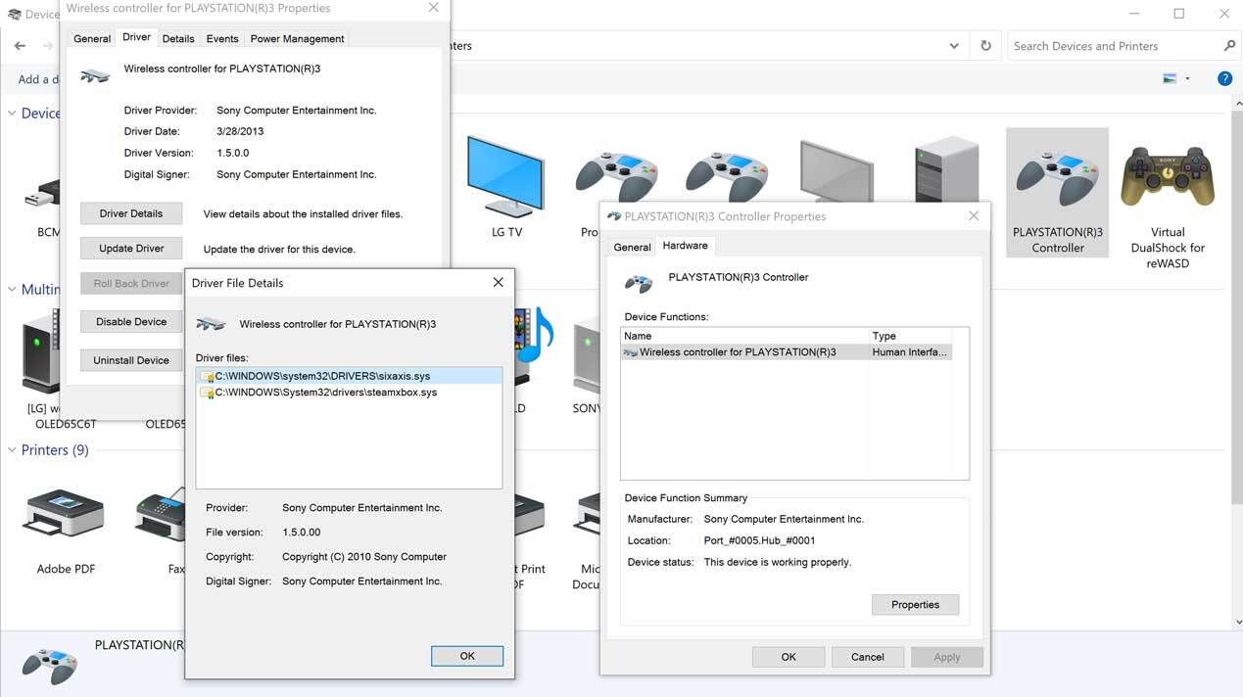Click the back navigation arrow
Image resolution: width=1243 pixels, height=697 pixels.
(x=20, y=46)
